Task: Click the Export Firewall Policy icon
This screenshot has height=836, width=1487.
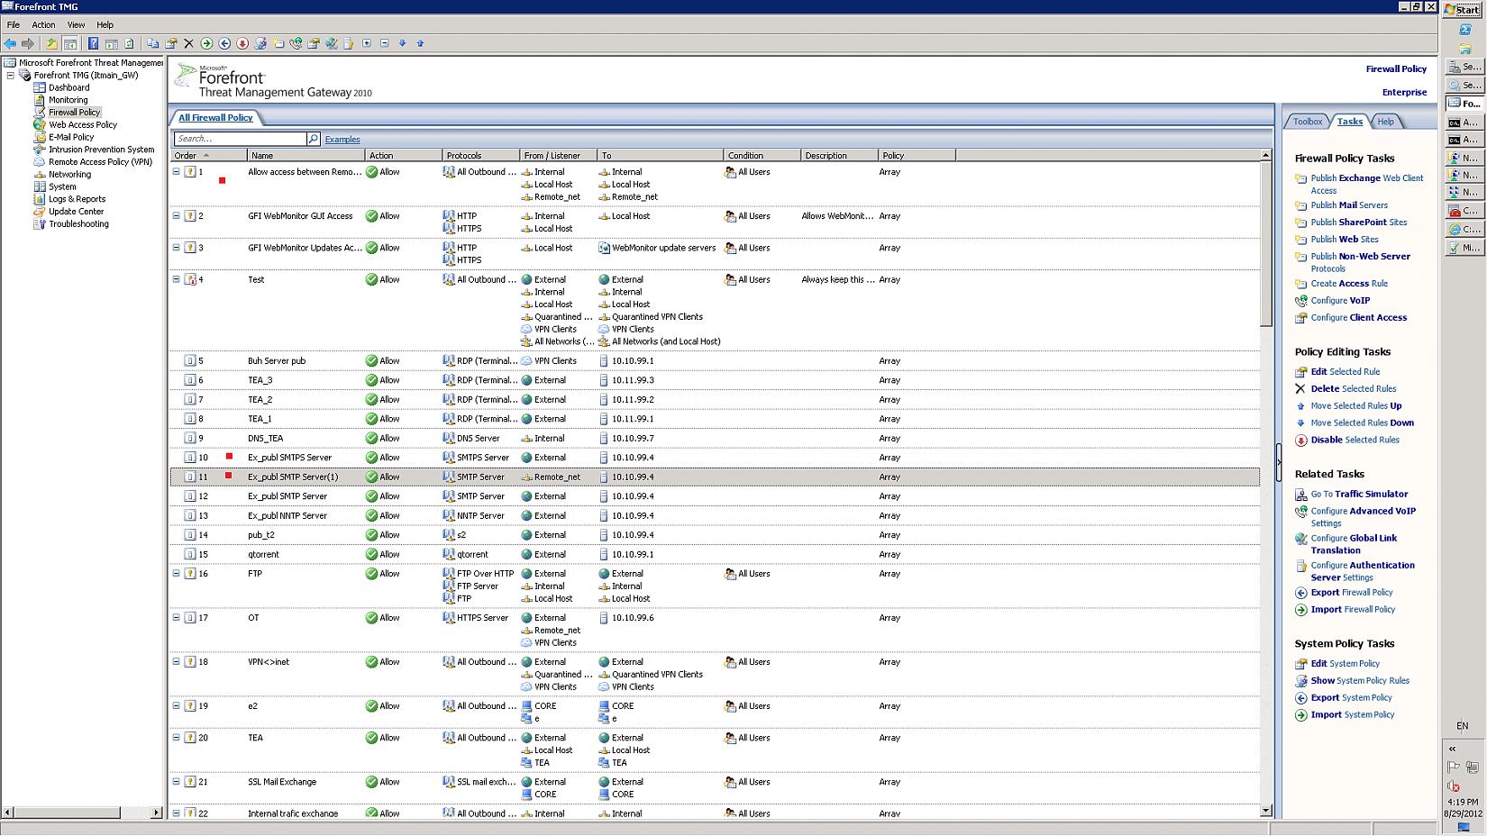Action: tap(1300, 593)
